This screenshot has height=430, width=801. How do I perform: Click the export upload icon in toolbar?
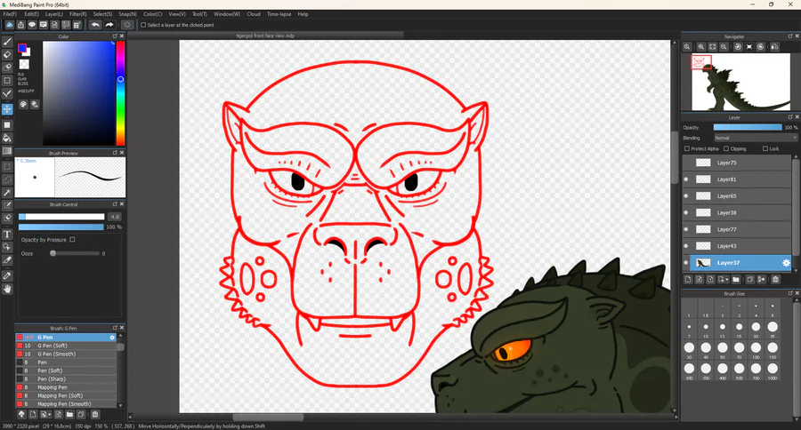(21, 25)
